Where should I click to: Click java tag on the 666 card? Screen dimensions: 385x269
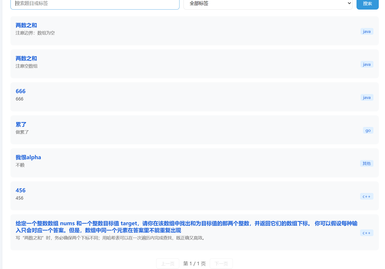(x=367, y=97)
